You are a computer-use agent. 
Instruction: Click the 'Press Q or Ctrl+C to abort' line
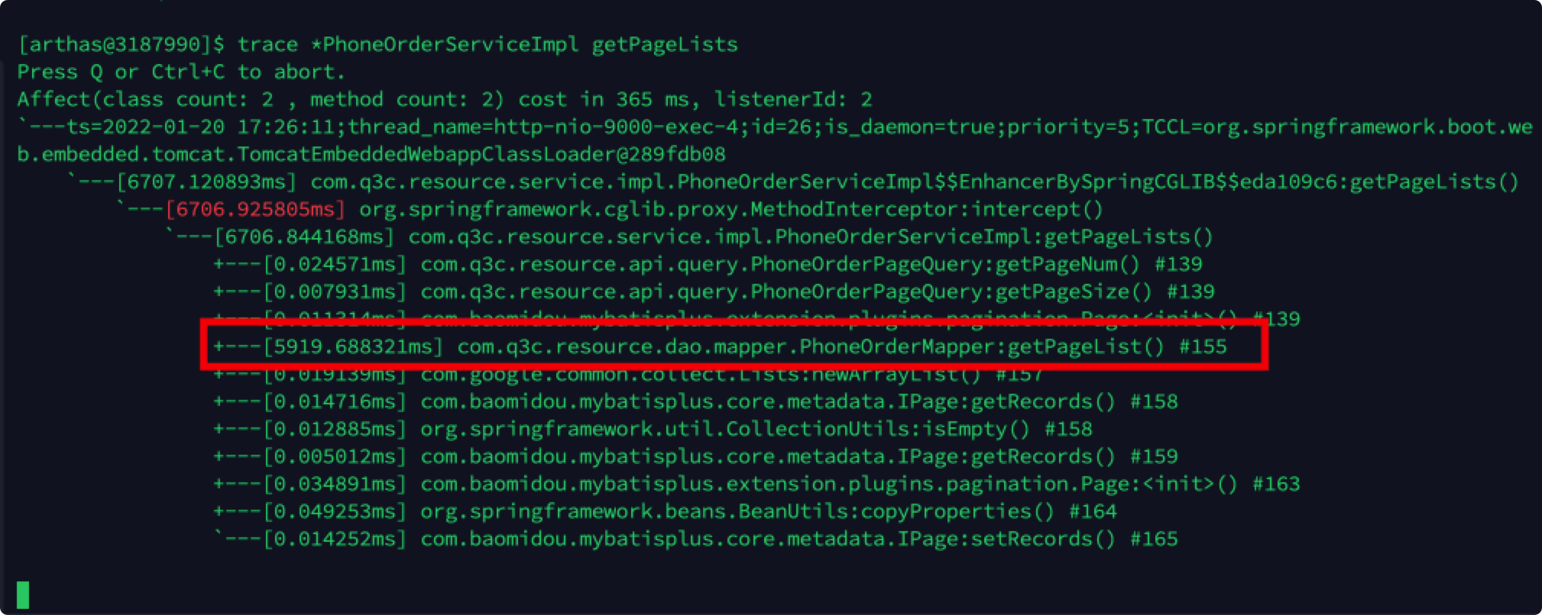[181, 72]
